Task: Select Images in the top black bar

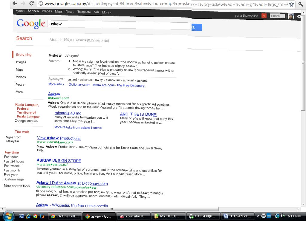Action: 47,11
